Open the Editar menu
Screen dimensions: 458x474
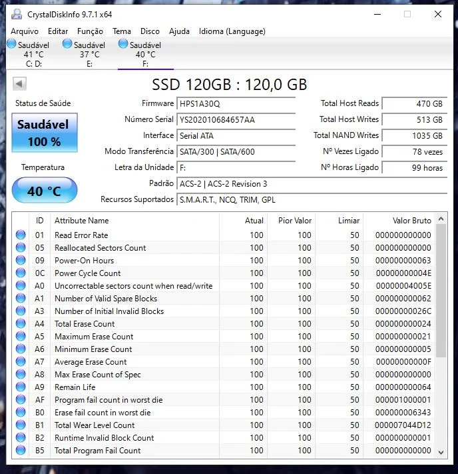pyautogui.click(x=58, y=31)
